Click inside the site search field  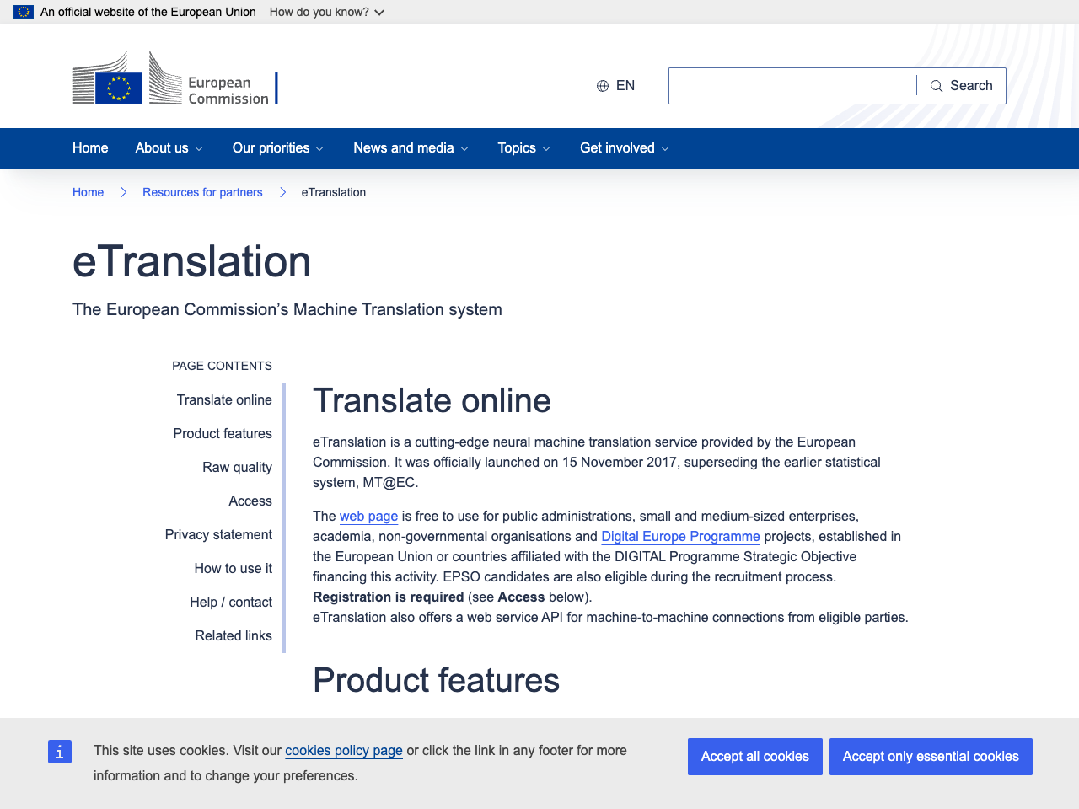792,86
